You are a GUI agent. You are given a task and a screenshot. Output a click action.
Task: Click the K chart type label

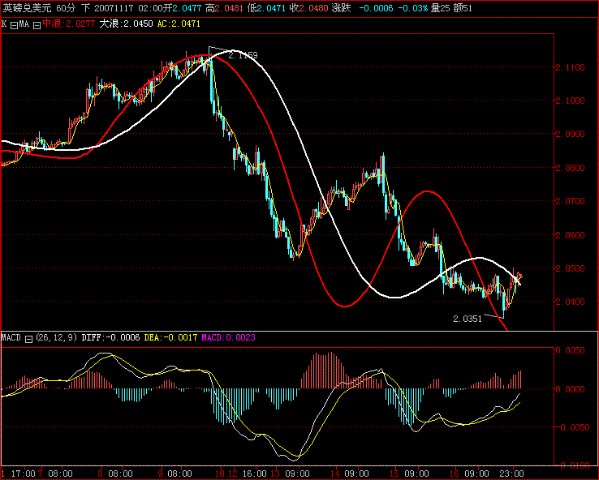pos(4,24)
